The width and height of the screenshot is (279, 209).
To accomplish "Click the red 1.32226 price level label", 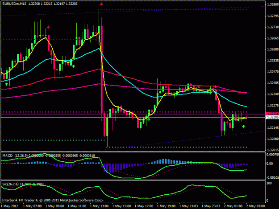I will click(x=272, y=114).
